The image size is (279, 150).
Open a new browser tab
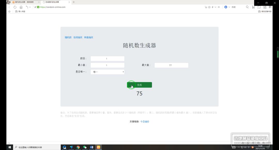pyautogui.click(x=74, y=2)
